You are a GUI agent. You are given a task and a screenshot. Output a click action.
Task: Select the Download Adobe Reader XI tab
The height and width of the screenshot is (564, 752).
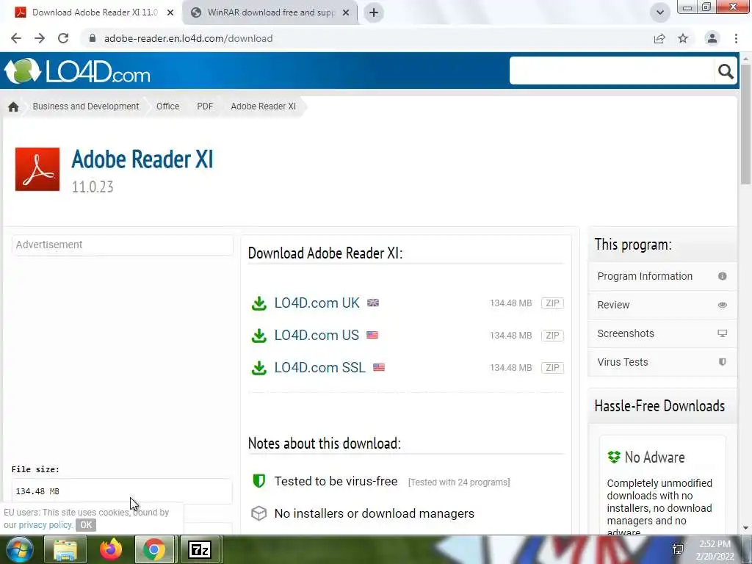click(93, 12)
